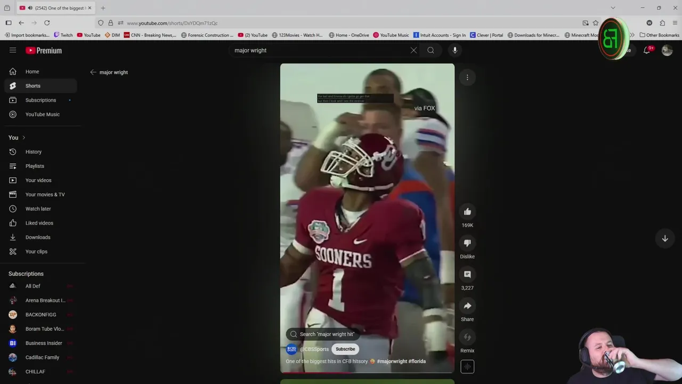Open the Twitch bookmark

pos(63,35)
